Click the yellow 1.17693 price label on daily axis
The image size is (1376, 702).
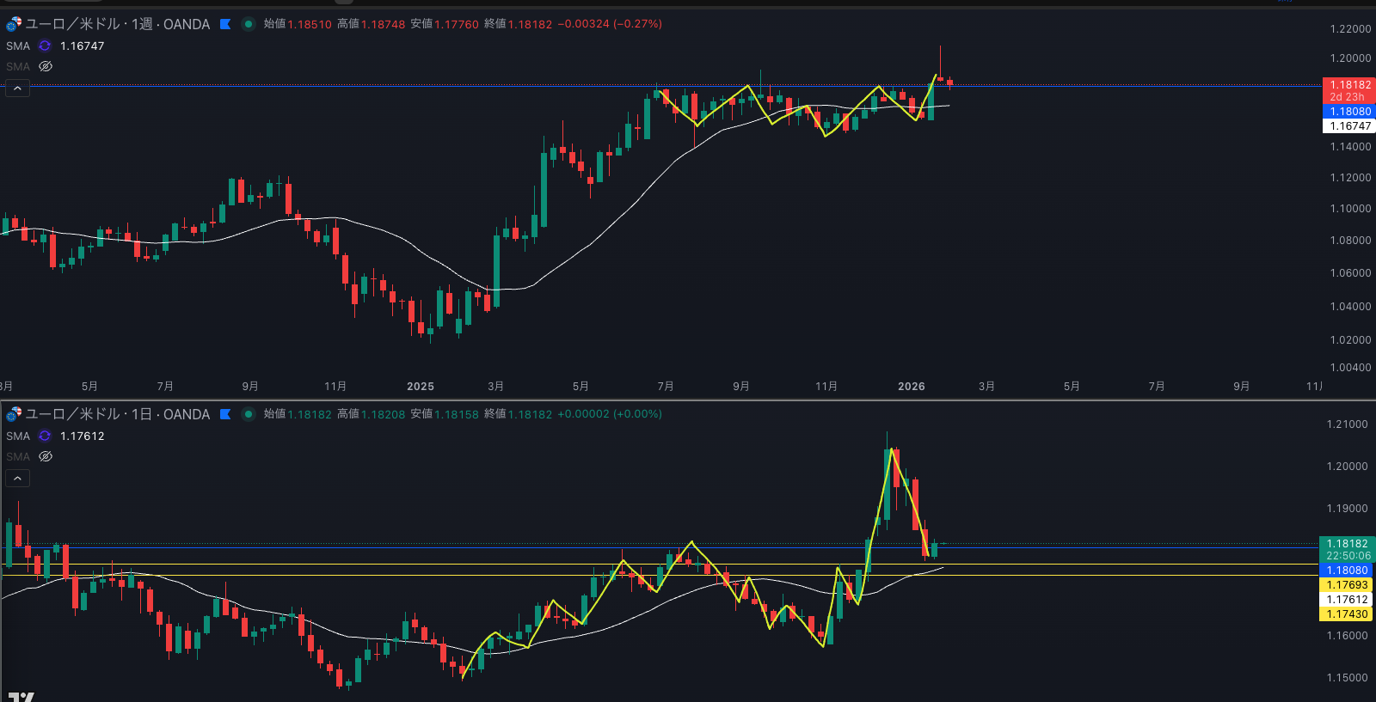[x=1347, y=585]
